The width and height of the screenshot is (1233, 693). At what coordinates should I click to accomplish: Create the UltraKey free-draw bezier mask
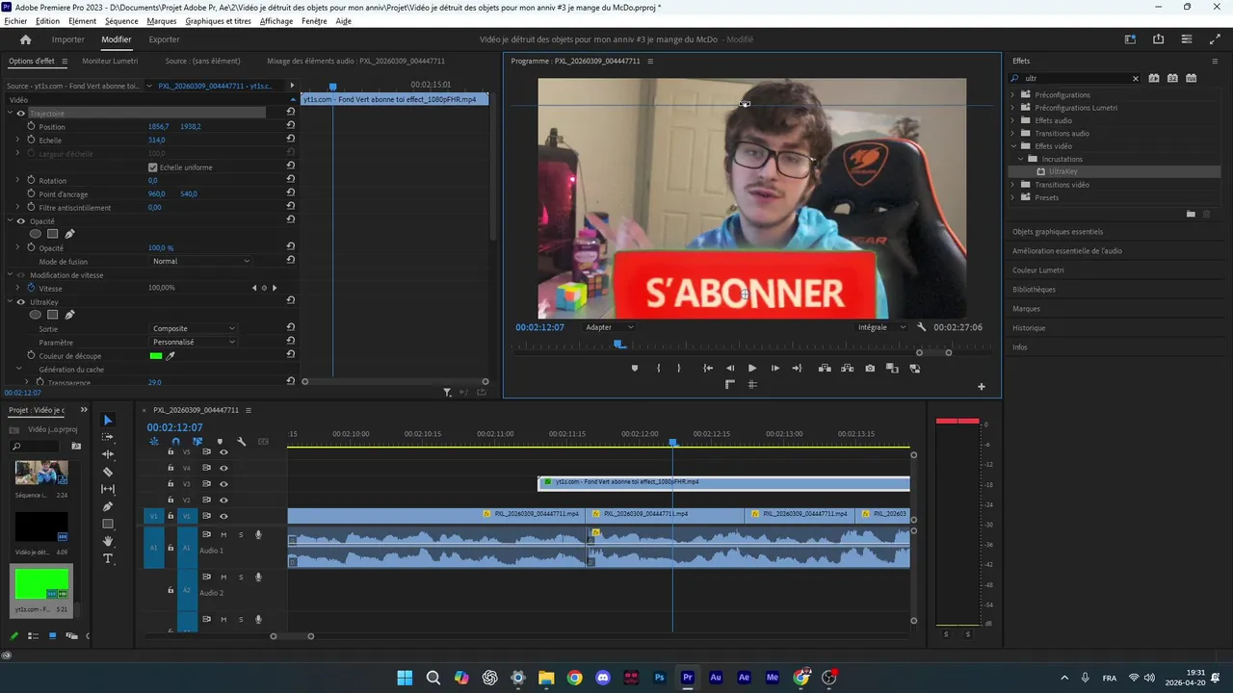[x=69, y=315]
